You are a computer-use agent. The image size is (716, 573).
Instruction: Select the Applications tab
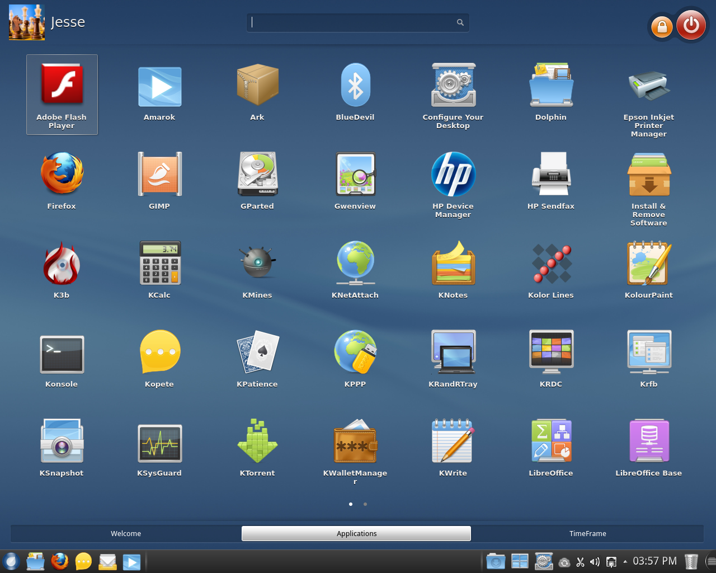point(356,533)
